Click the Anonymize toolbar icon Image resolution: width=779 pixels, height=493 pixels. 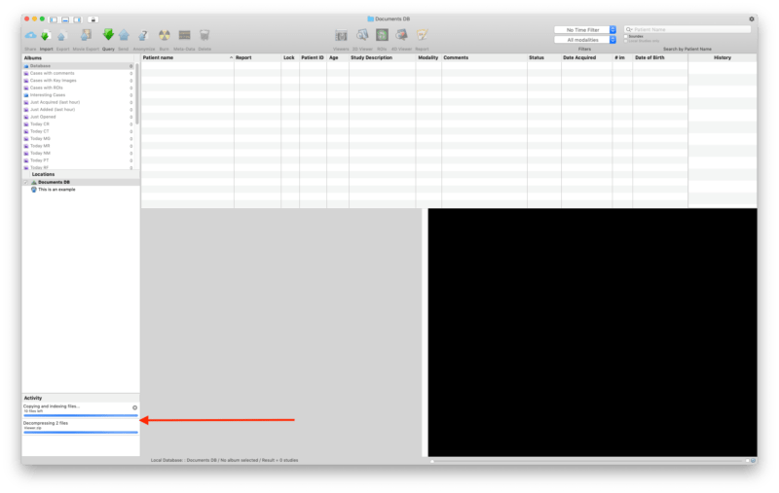[142, 36]
